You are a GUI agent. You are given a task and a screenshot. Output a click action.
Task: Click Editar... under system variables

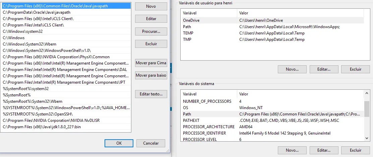click(324, 150)
